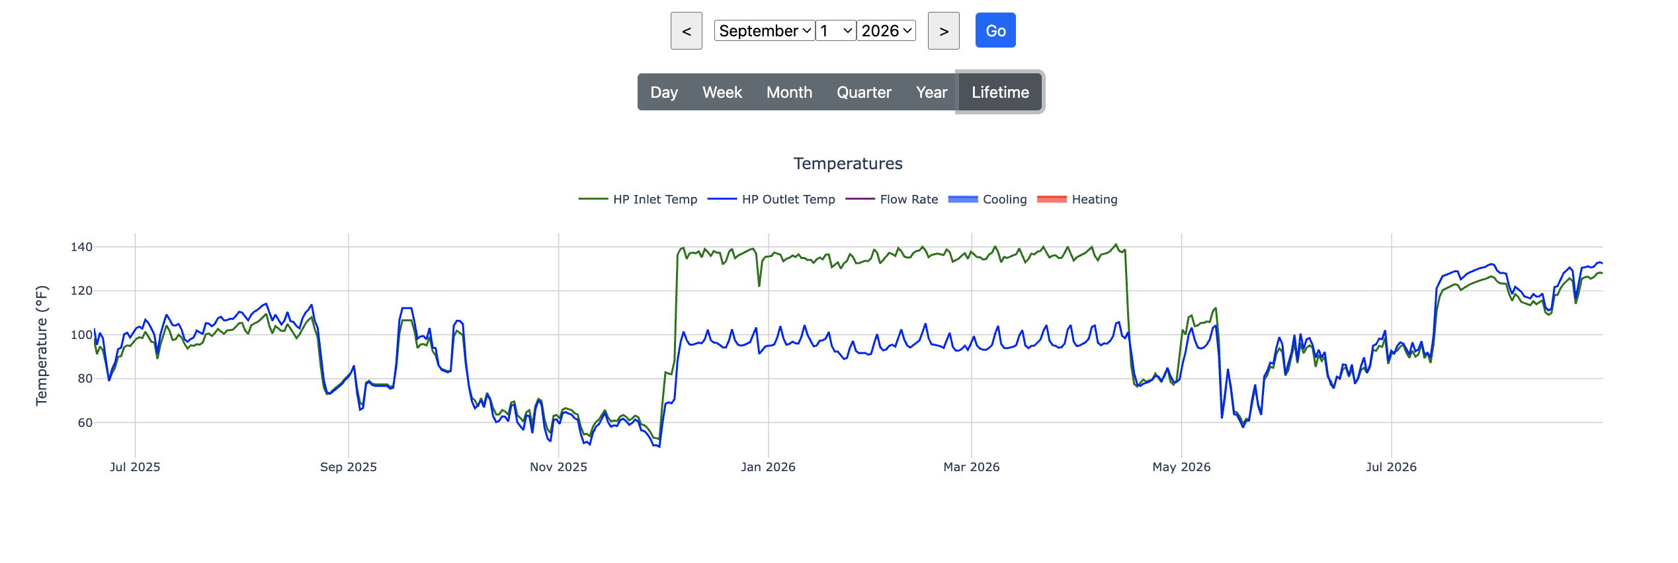Toggle Flow Rate trace in legend
The image size is (1678, 563).
point(892,199)
